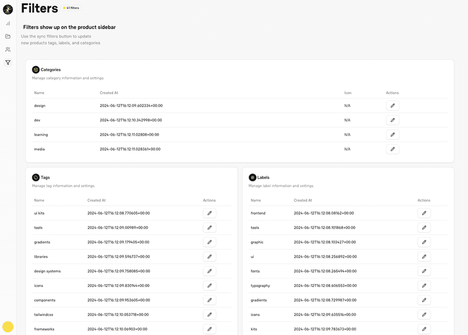
Task: Click the Categories Created At column header
Action: click(109, 93)
